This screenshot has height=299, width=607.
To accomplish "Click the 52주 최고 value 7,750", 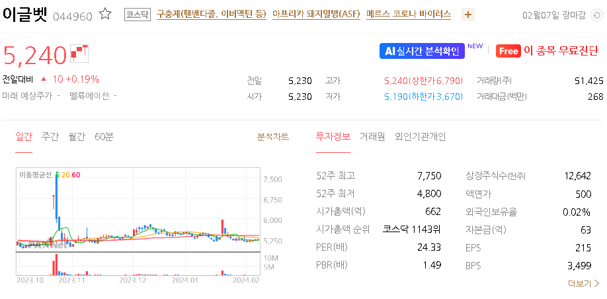I will (429, 176).
